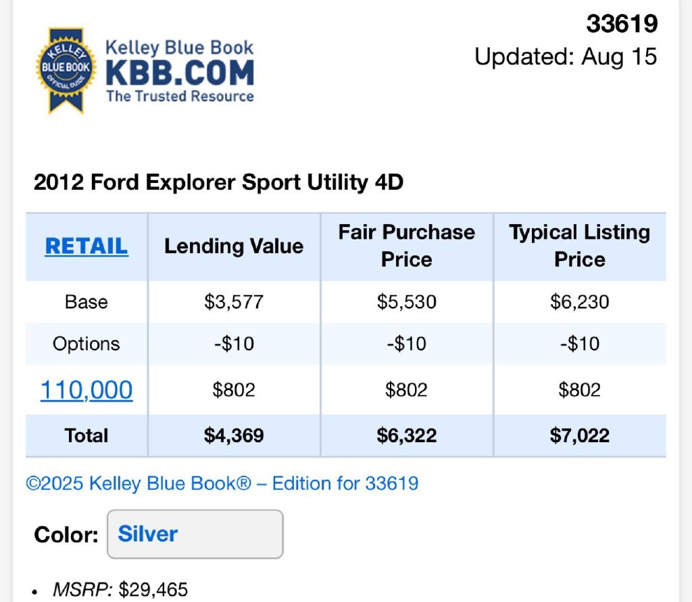Click the MSRP $29,465 line
Image resolution: width=692 pixels, height=602 pixels.
[120, 590]
